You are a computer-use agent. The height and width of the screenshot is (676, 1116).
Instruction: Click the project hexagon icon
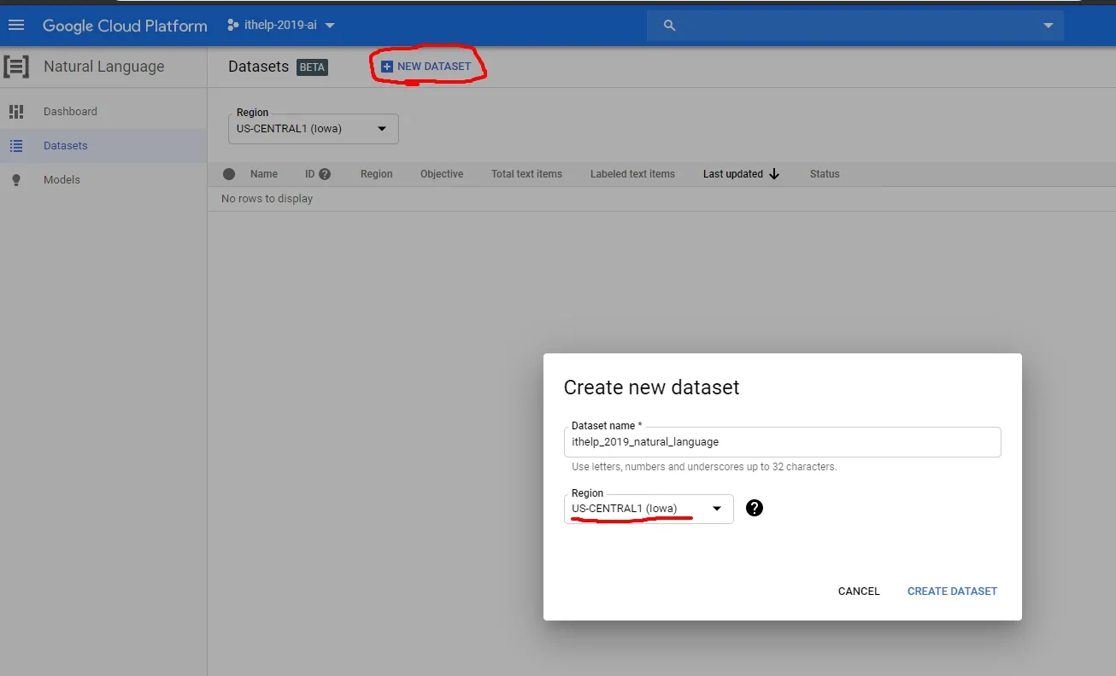[x=232, y=25]
